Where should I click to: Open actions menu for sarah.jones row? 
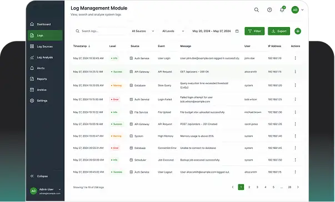295,124
